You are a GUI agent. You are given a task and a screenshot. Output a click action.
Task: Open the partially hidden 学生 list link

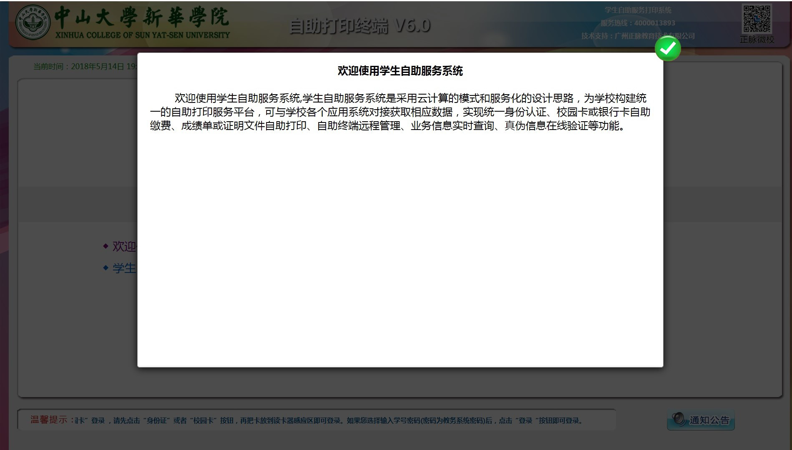pyautogui.click(x=124, y=268)
